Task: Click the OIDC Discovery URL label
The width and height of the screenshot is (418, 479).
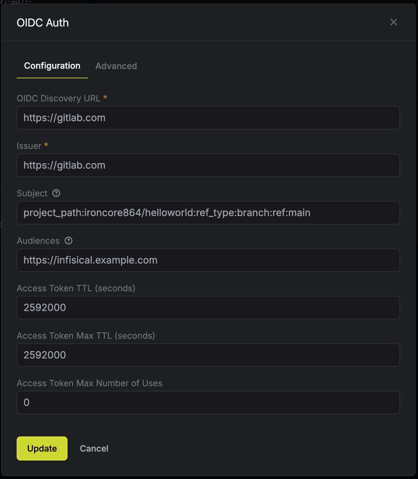Action: 59,98
